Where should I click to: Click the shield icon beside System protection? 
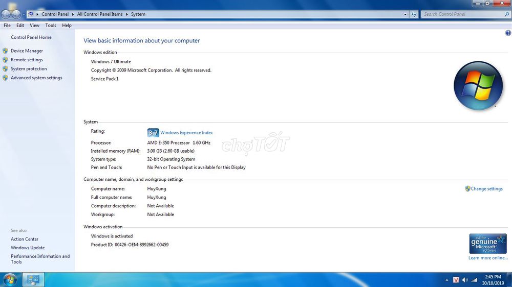(5, 69)
